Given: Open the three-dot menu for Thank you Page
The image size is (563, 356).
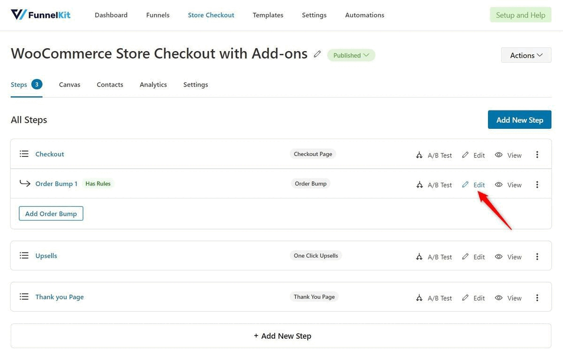Looking at the screenshot, I should (x=537, y=298).
